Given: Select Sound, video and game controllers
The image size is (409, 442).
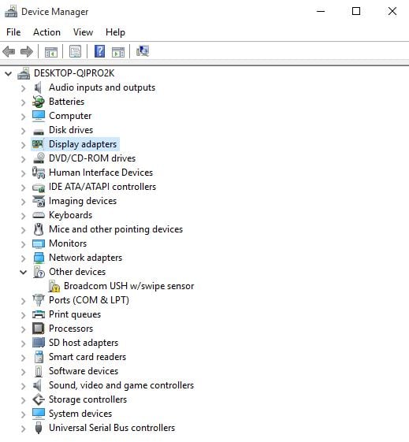Looking at the screenshot, I should point(121,385).
